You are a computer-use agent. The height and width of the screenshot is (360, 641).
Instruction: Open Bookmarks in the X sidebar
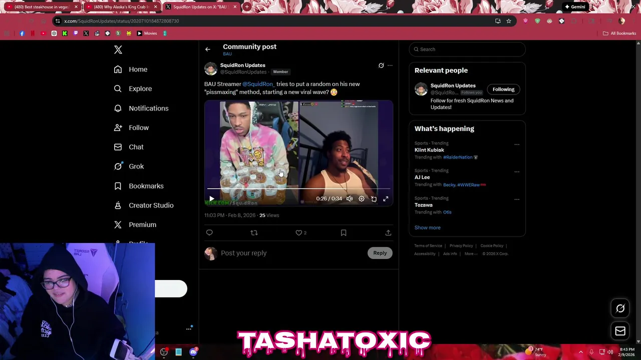(138, 186)
